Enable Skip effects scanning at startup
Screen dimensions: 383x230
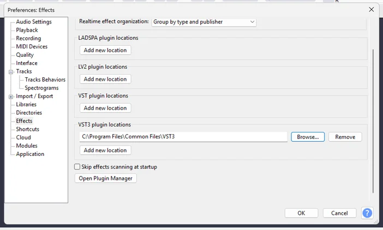click(x=77, y=167)
